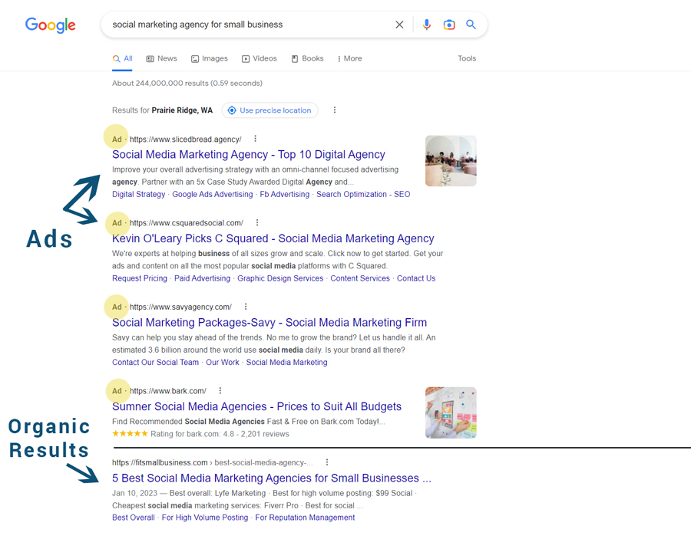Click the Our Work sitelink

pos(223,363)
